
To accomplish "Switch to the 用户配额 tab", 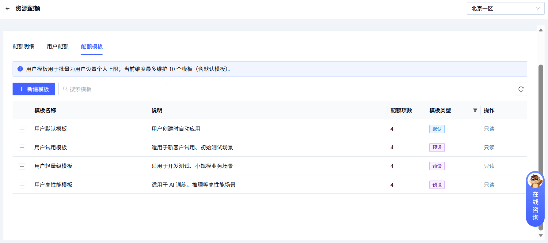I will [x=58, y=47].
